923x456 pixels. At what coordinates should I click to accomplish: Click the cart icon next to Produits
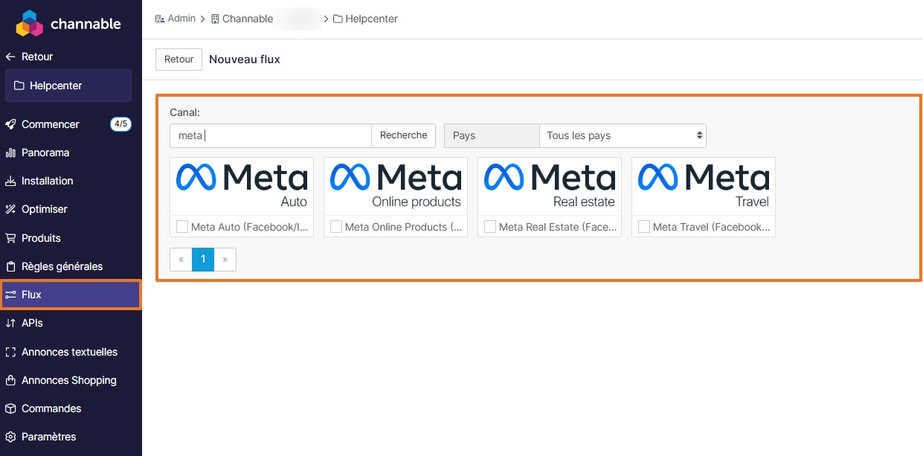[x=10, y=238]
